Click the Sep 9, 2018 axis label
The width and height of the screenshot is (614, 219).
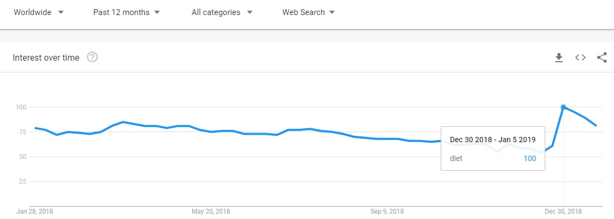(388, 211)
